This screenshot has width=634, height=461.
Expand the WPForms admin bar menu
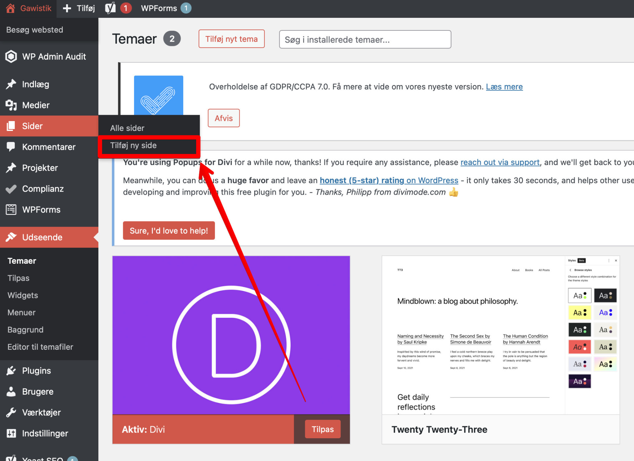(159, 8)
